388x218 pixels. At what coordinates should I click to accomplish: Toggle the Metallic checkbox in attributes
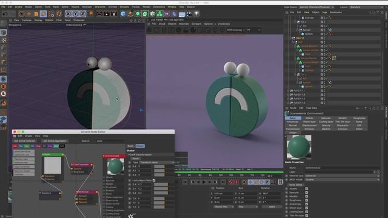(307, 196)
